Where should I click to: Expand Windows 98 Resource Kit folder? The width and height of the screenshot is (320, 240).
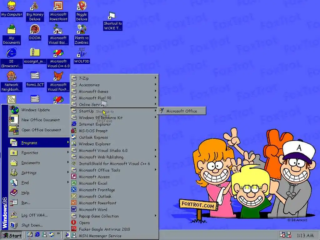(x=114, y=117)
